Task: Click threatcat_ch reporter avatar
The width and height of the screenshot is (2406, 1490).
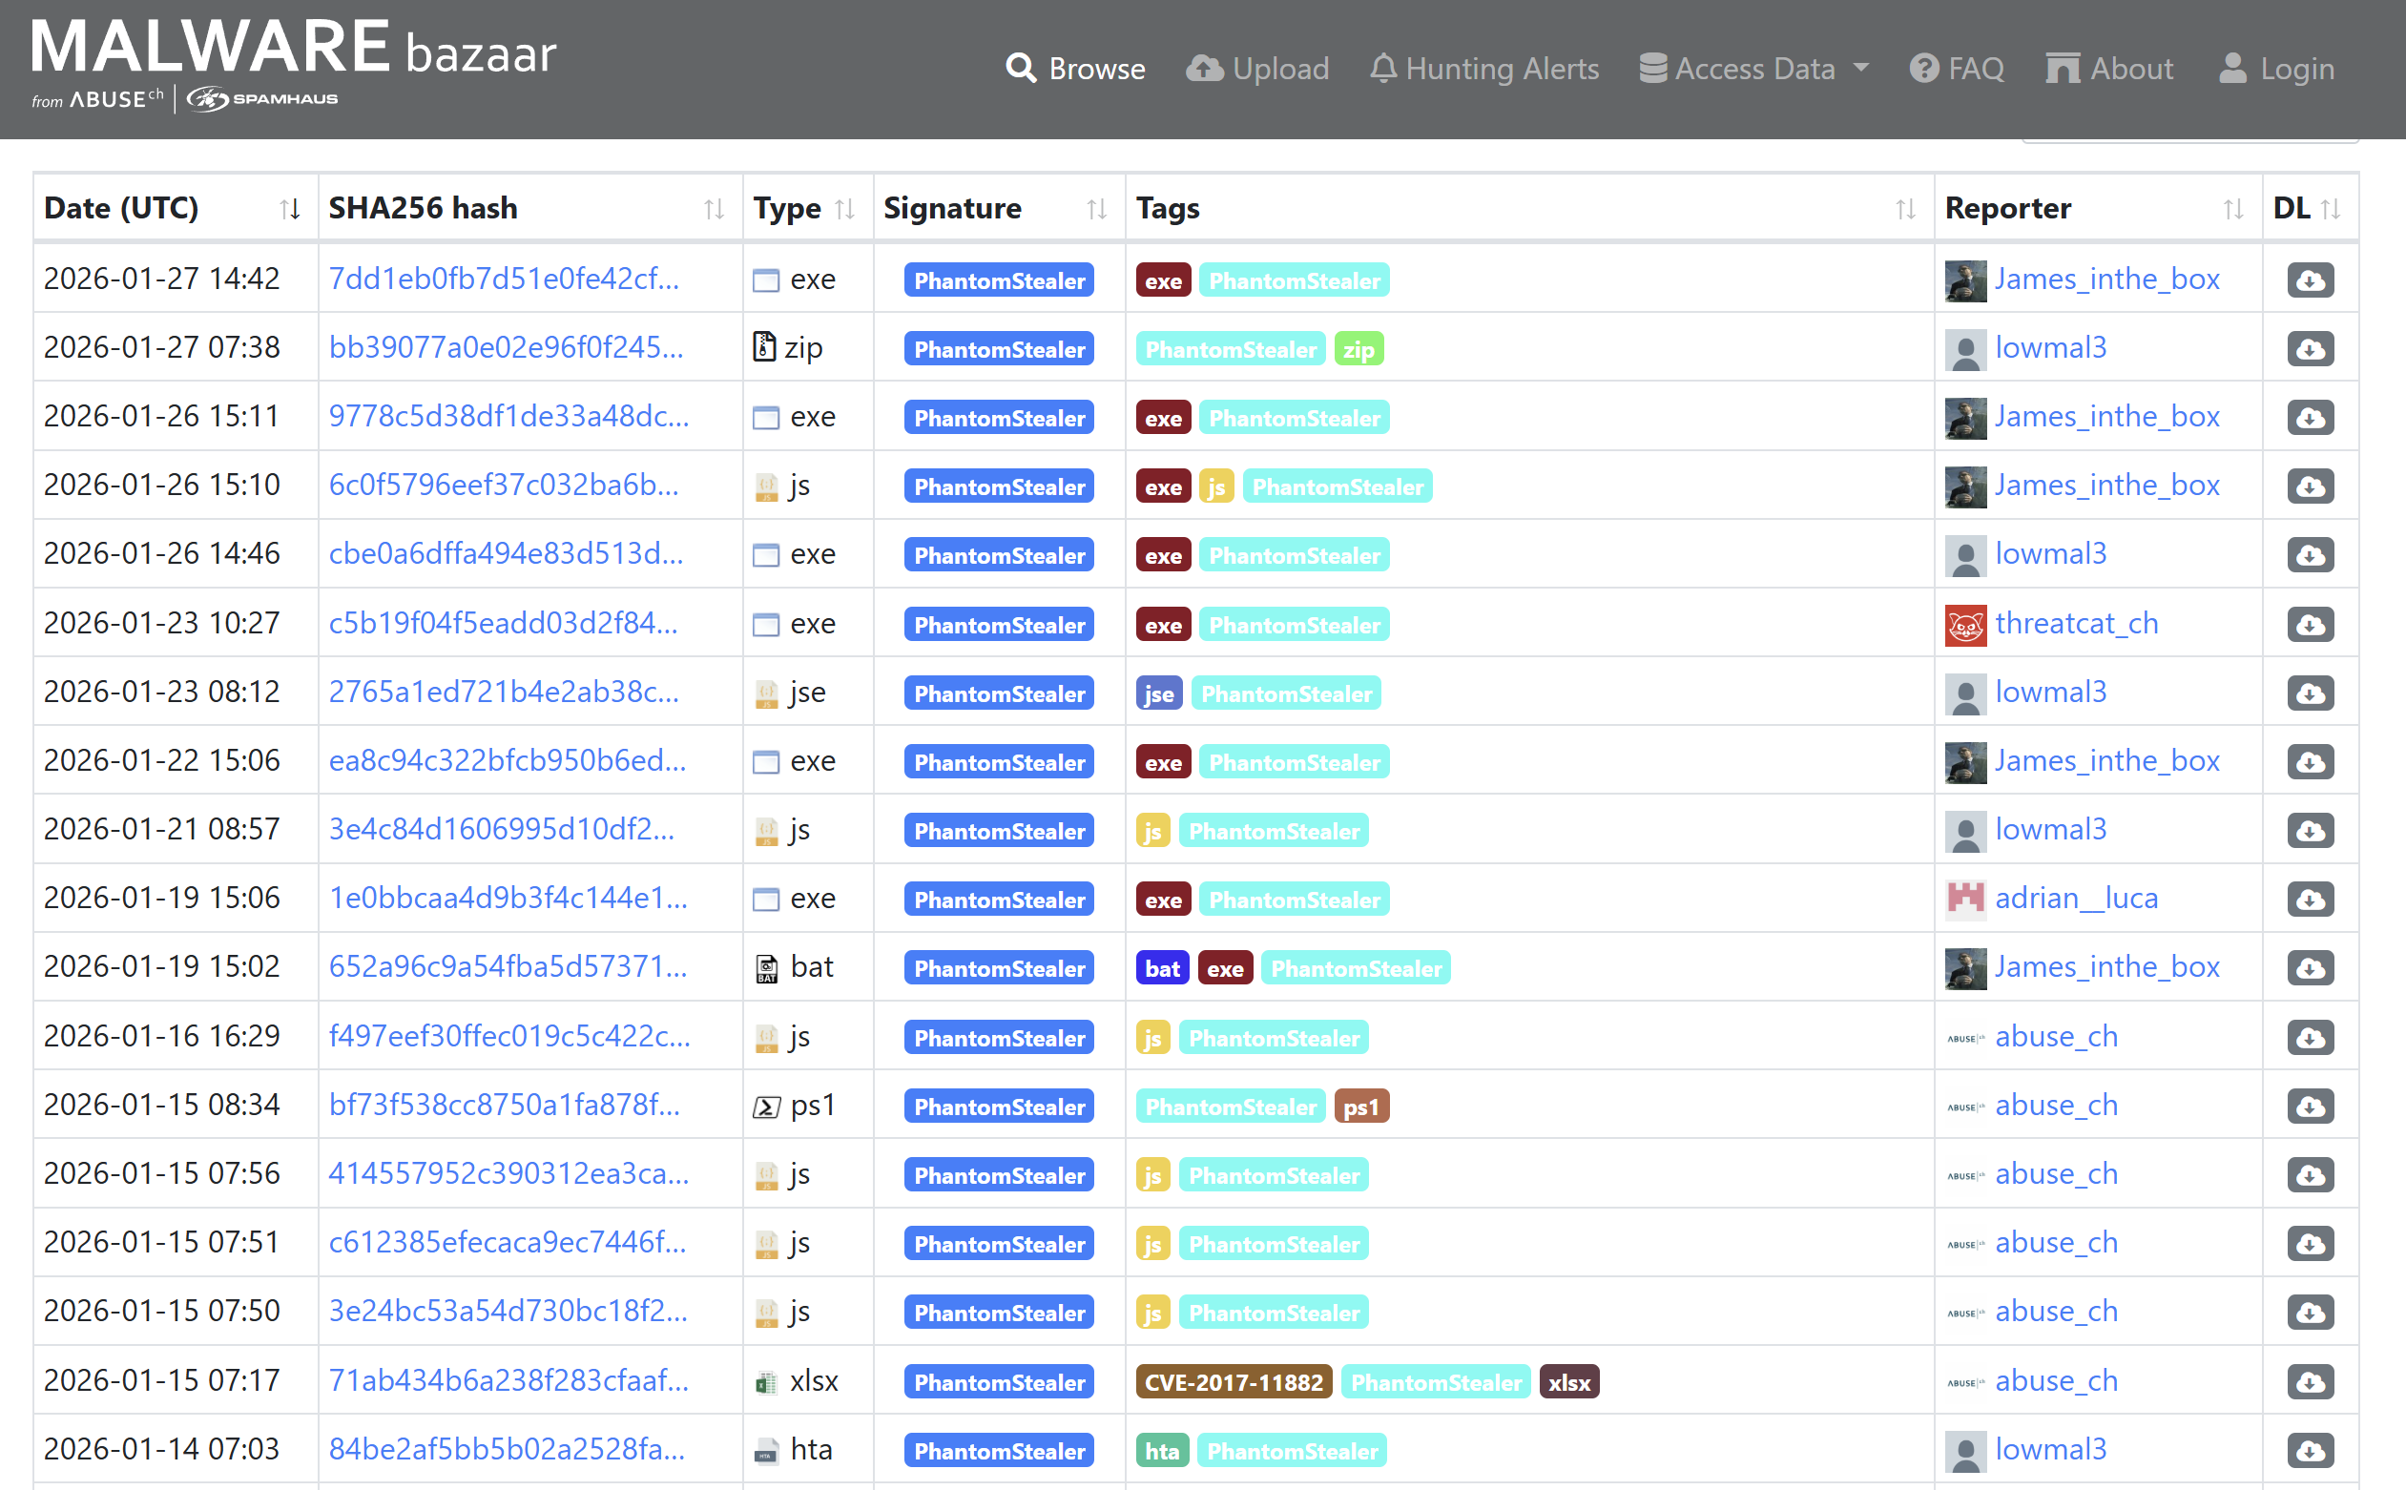Action: click(x=1964, y=625)
